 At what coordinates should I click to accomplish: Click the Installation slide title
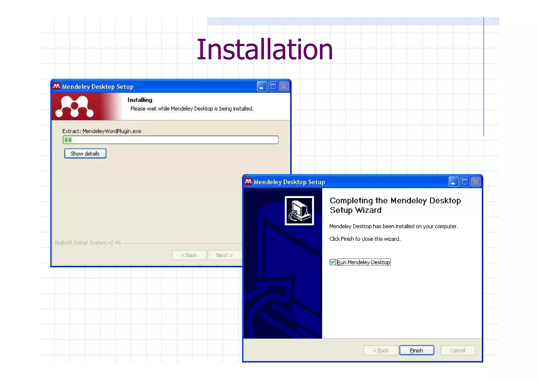coord(265,49)
